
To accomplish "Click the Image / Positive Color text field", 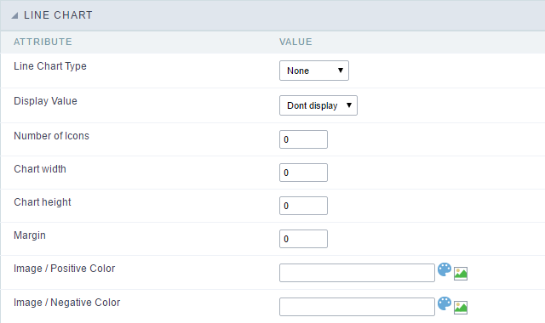I will pos(357,273).
